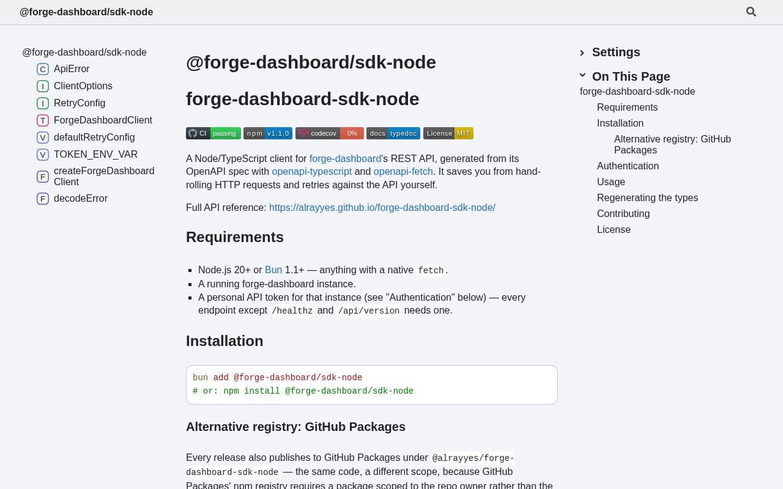The width and height of the screenshot is (783, 489).
Task: Open the ApiError class page
Action: click(x=72, y=69)
